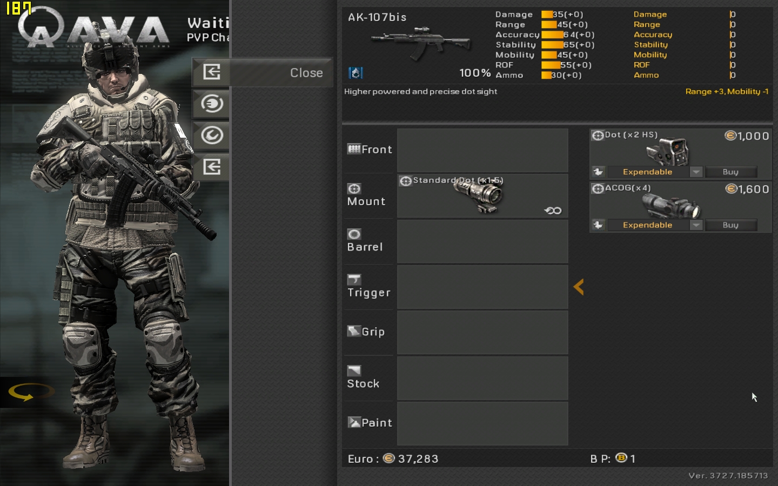The height and width of the screenshot is (486, 778).
Task: Click the weapon badge icon under AK-107bis
Action: pyautogui.click(x=356, y=72)
